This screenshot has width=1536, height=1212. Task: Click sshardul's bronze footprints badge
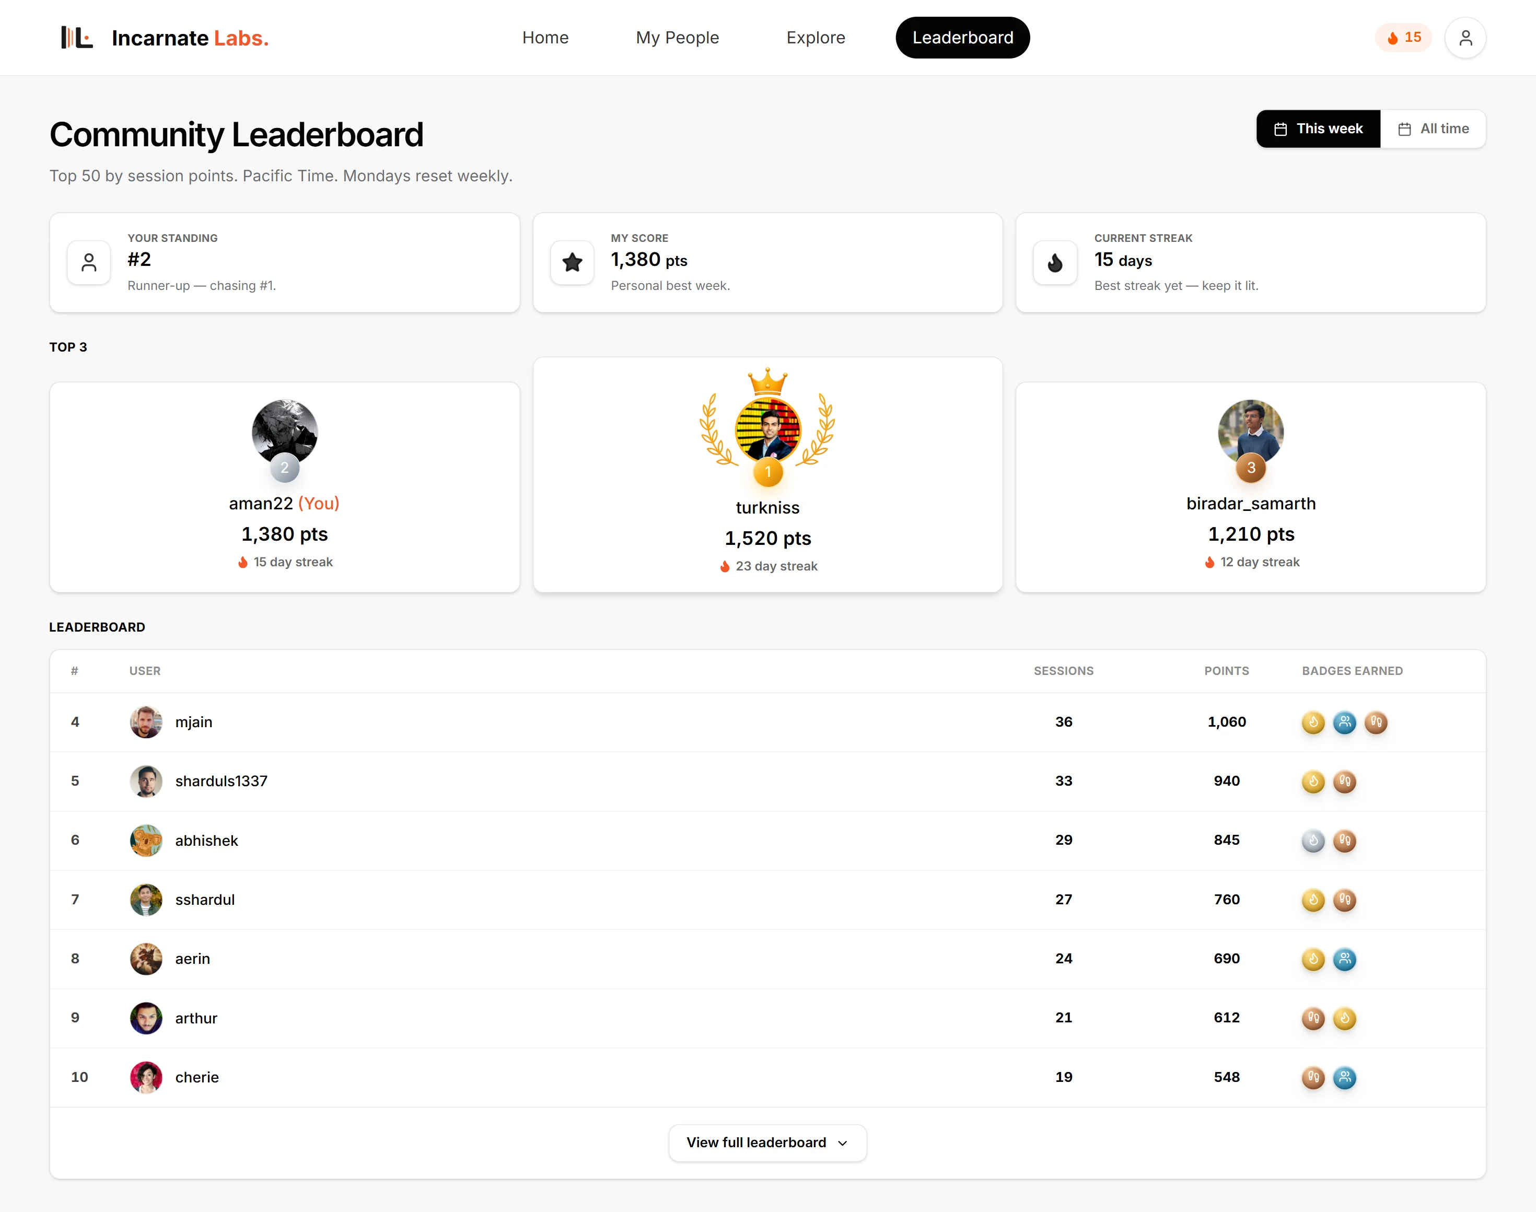pyautogui.click(x=1344, y=900)
